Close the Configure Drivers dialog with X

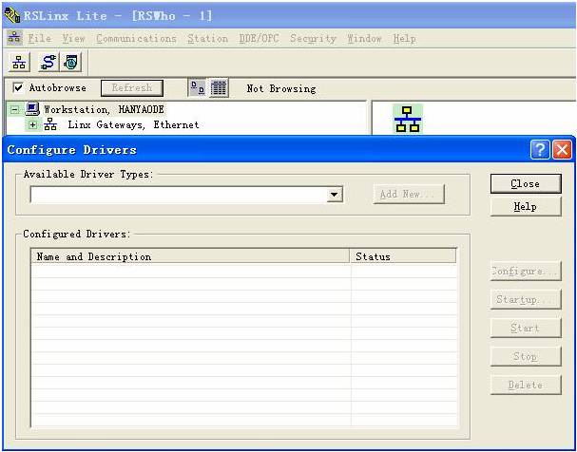coord(562,150)
